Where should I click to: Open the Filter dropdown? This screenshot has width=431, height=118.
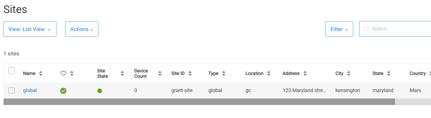coord(339,29)
